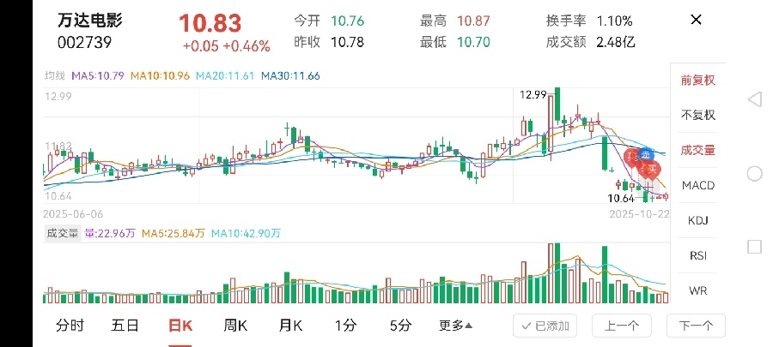Click the stock code 002739
The image size is (773, 347).
(x=85, y=42)
